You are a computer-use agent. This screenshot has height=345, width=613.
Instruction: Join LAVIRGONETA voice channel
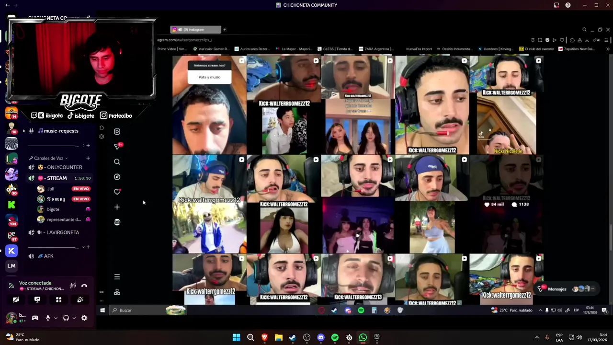59,232
